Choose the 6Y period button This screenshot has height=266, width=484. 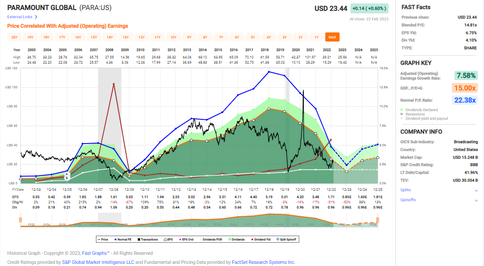[237, 37]
